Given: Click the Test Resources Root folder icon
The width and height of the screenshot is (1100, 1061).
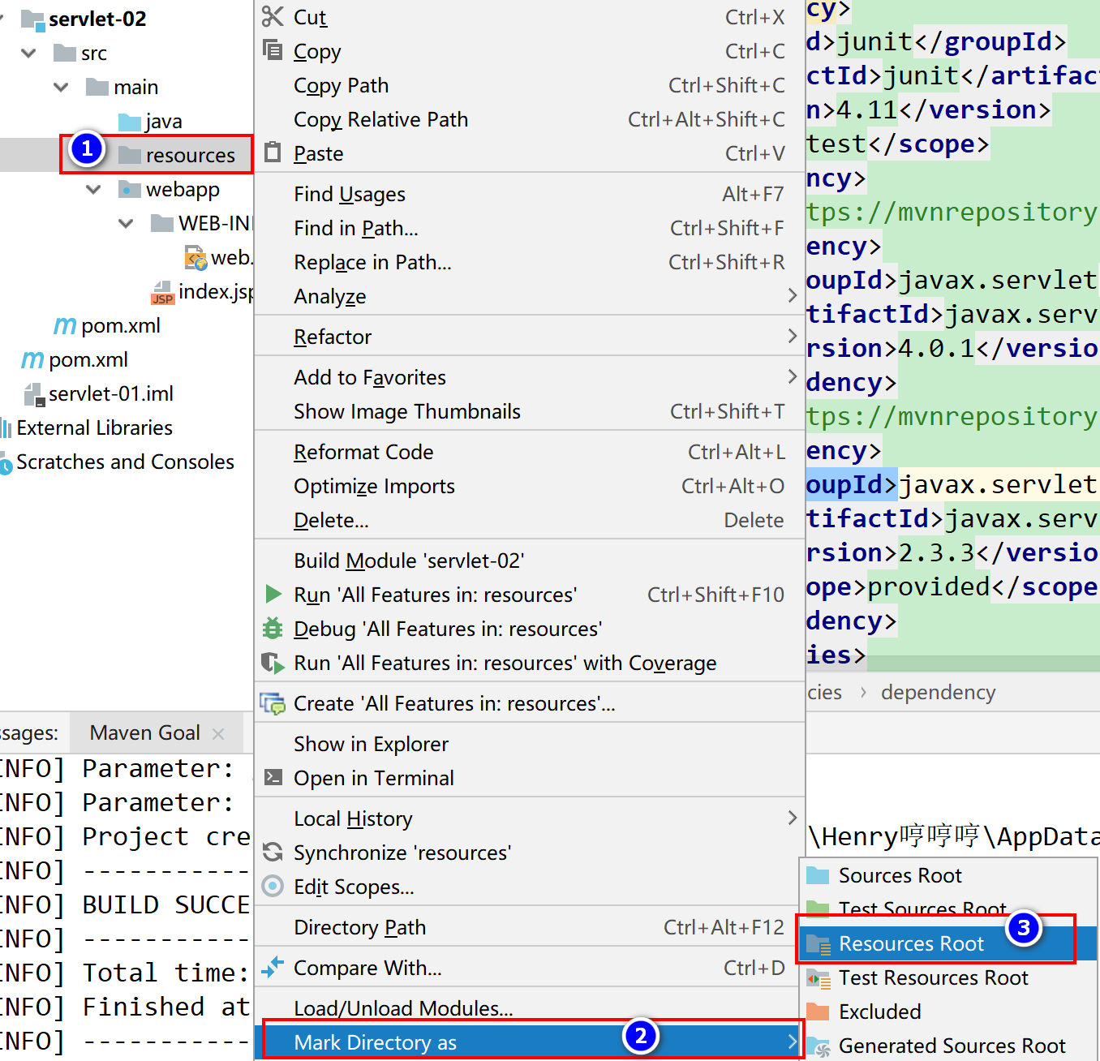Looking at the screenshot, I should (819, 978).
